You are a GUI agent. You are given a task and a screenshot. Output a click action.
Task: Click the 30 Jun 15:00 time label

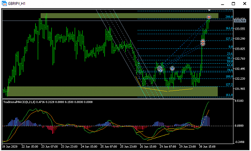tap(207, 147)
